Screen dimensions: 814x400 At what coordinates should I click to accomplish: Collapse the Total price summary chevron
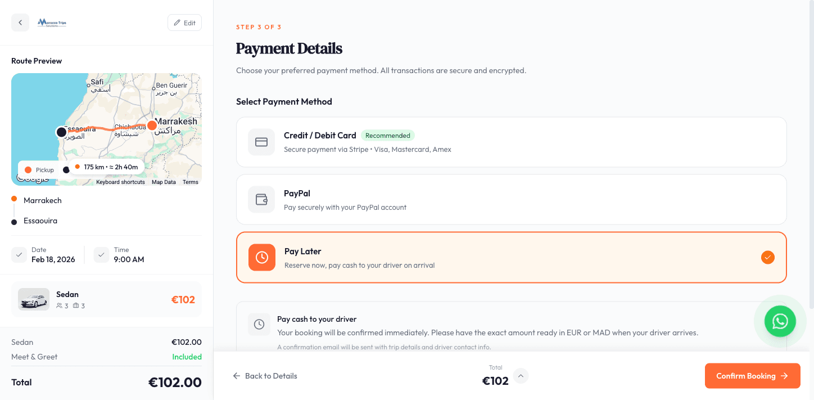521,376
